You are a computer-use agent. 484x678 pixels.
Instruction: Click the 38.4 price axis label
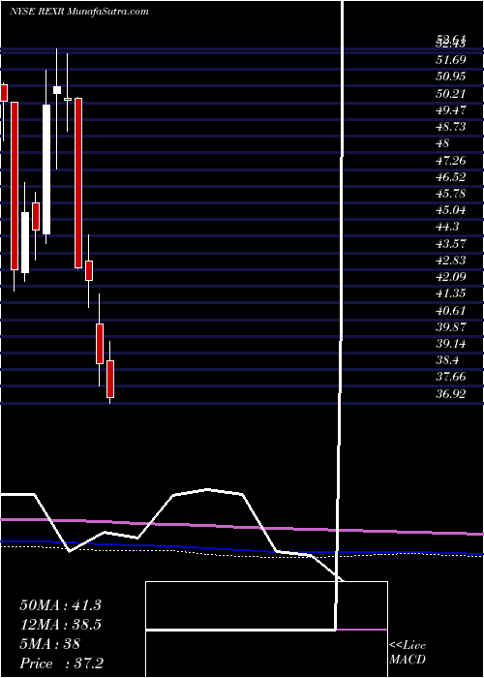[x=446, y=360]
